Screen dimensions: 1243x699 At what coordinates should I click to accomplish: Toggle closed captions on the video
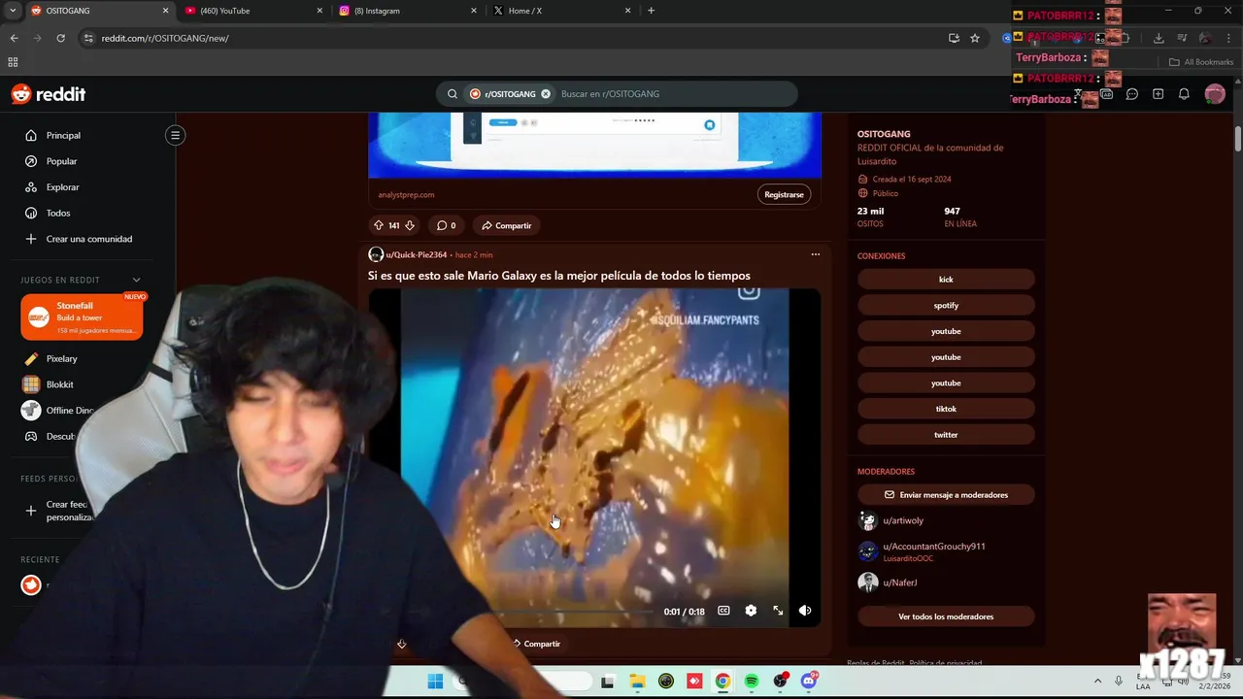pos(723,611)
